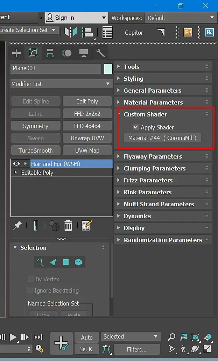Click the TurboSmooth modifier button
Screen dimensions: 218x361
[x=36, y=151]
